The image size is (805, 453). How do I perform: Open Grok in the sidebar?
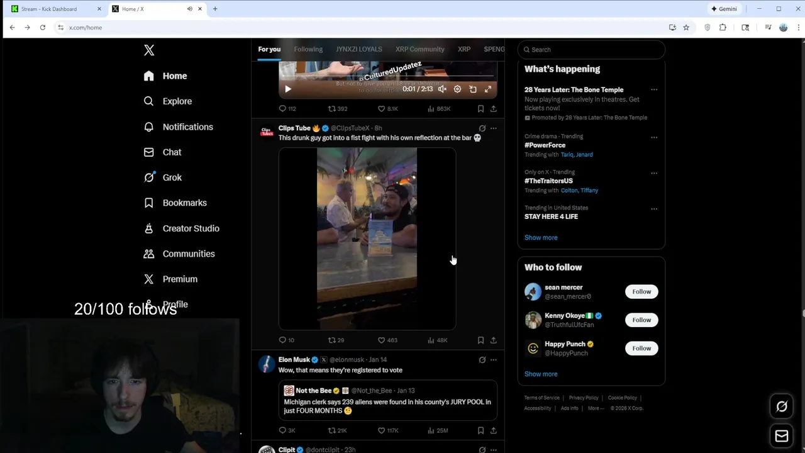click(162, 177)
